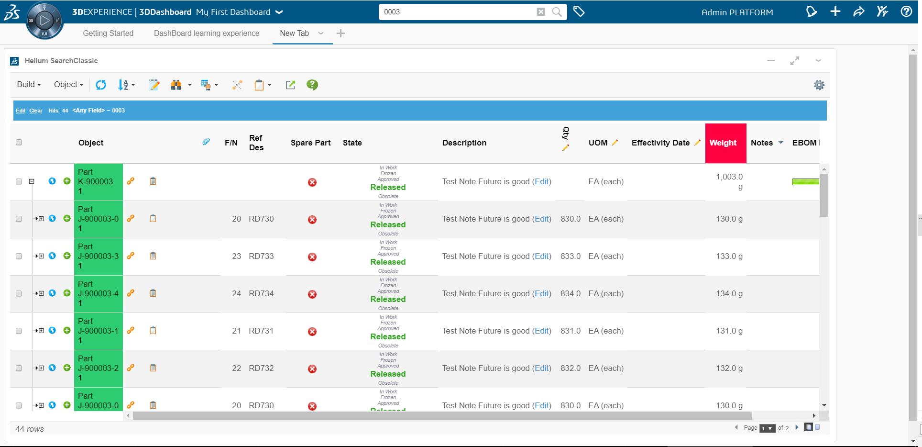Open DashBoard learning experience tab
Screen dimensions: 922x447
tap(207, 33)
